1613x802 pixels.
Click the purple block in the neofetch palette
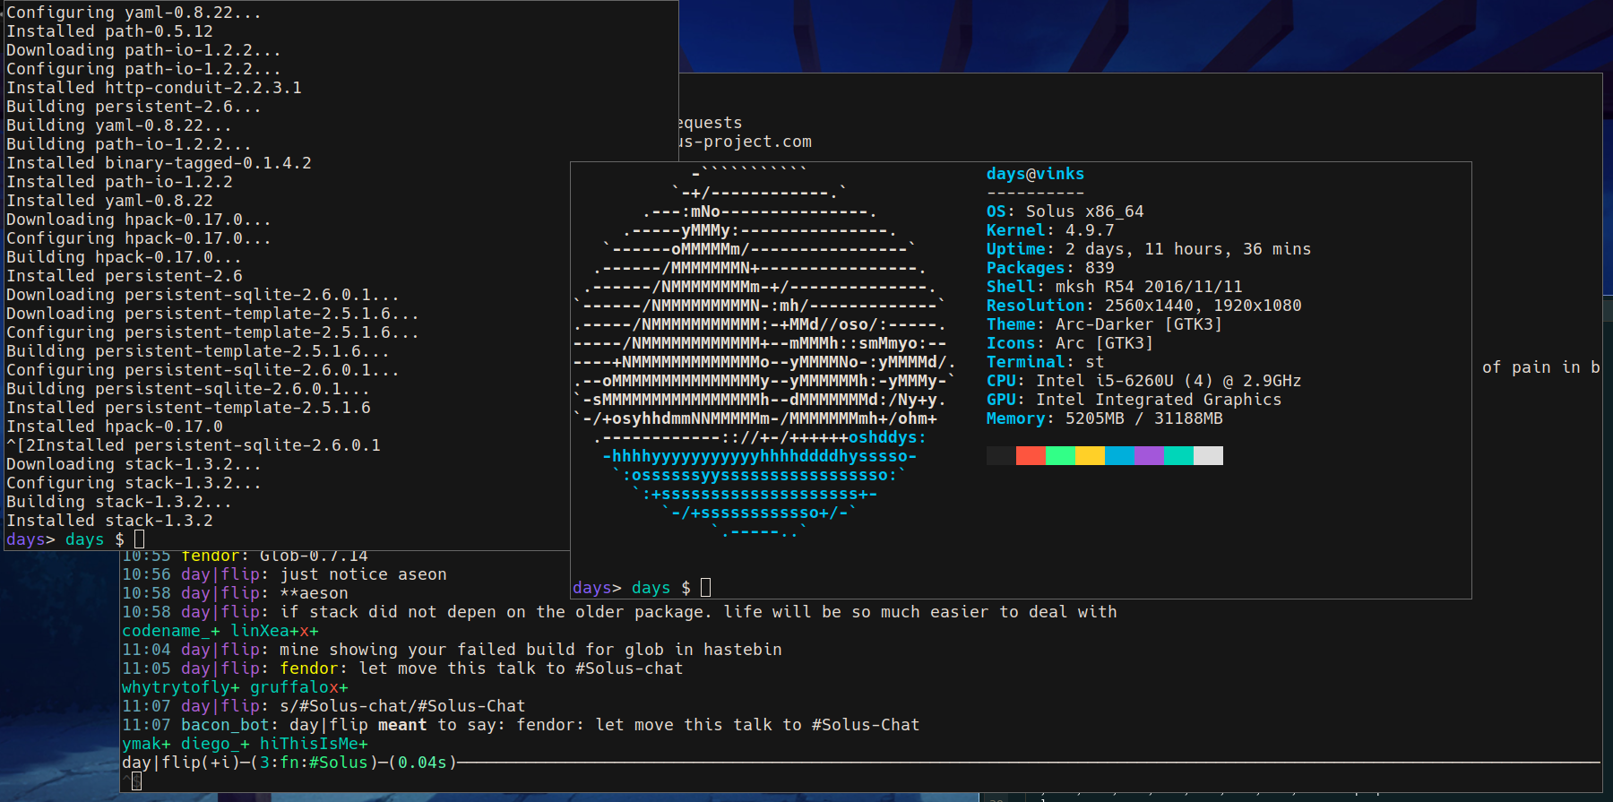1149,456
